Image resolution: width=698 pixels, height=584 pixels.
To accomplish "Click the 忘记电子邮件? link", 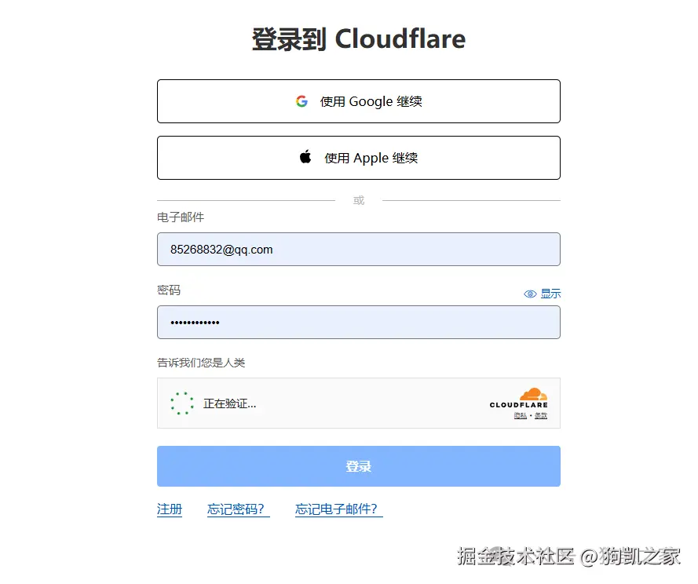I will pos(338,509).
